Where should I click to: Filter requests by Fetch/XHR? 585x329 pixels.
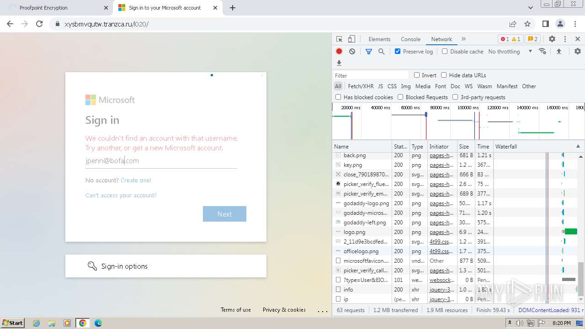(361, 86)
